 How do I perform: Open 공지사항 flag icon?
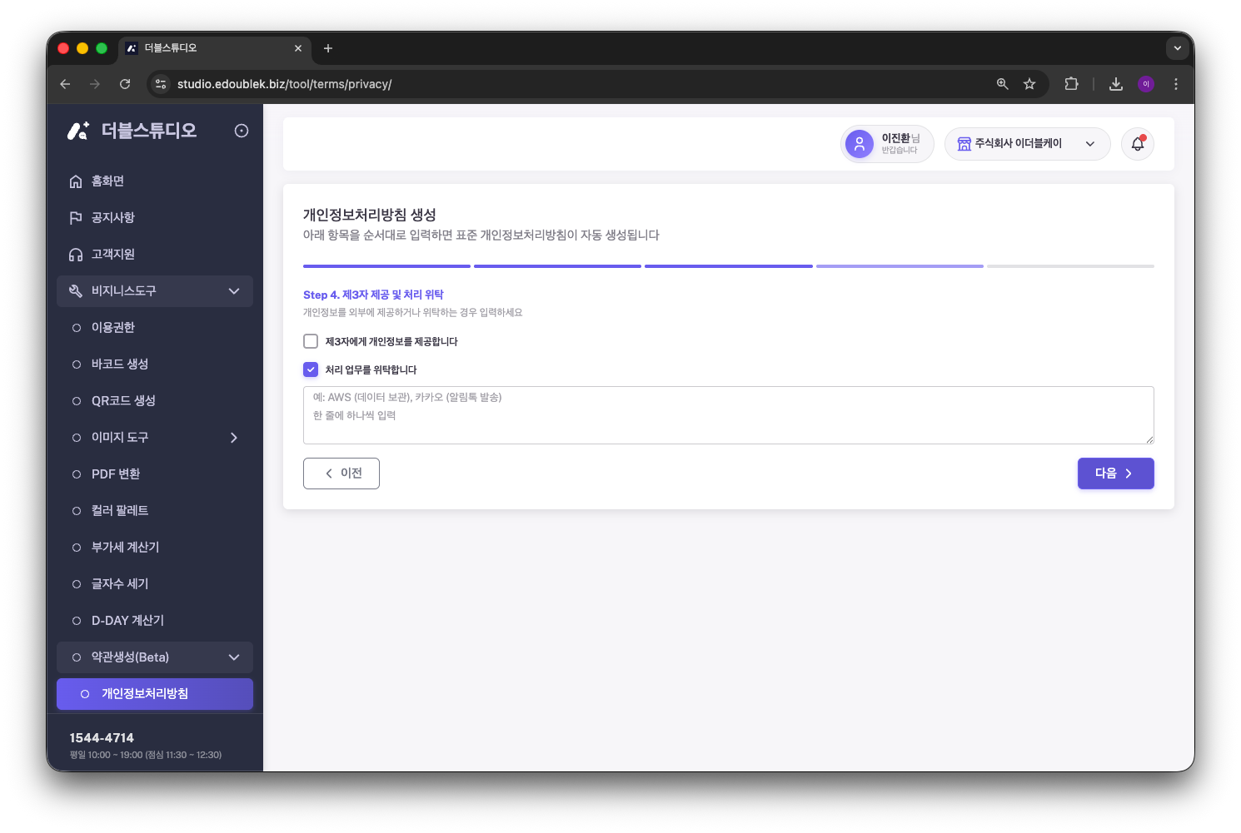point(76,218)
